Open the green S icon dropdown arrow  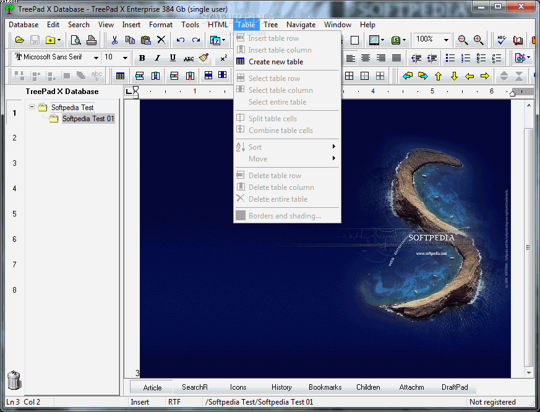click(404, 40)
